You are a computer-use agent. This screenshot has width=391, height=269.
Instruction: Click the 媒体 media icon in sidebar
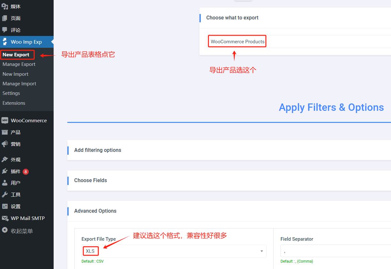(5, 6)
